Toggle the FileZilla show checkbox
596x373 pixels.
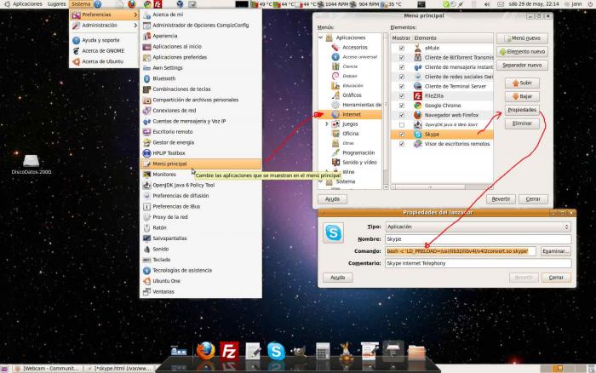[402, 96]
